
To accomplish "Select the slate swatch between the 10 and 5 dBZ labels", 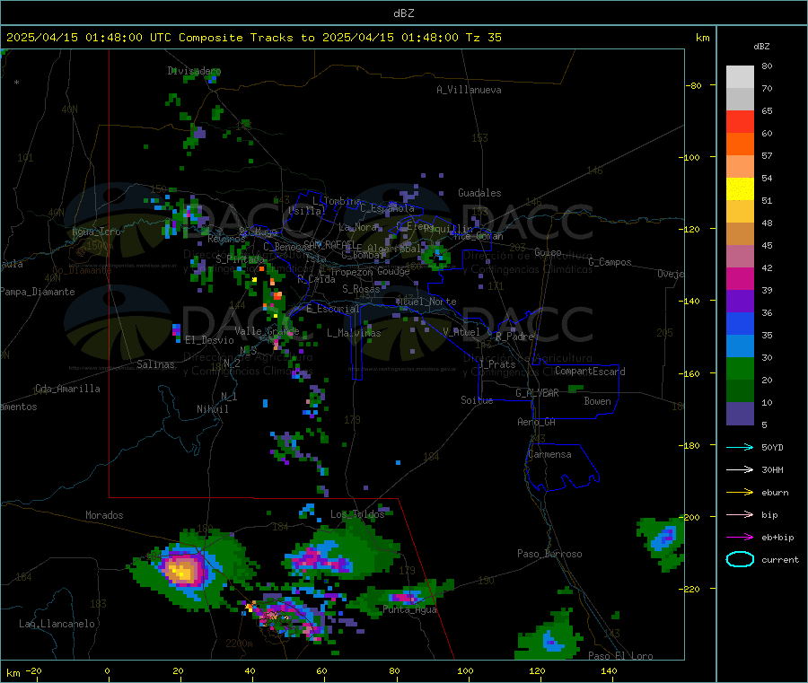I will click(x=740, y=414).
